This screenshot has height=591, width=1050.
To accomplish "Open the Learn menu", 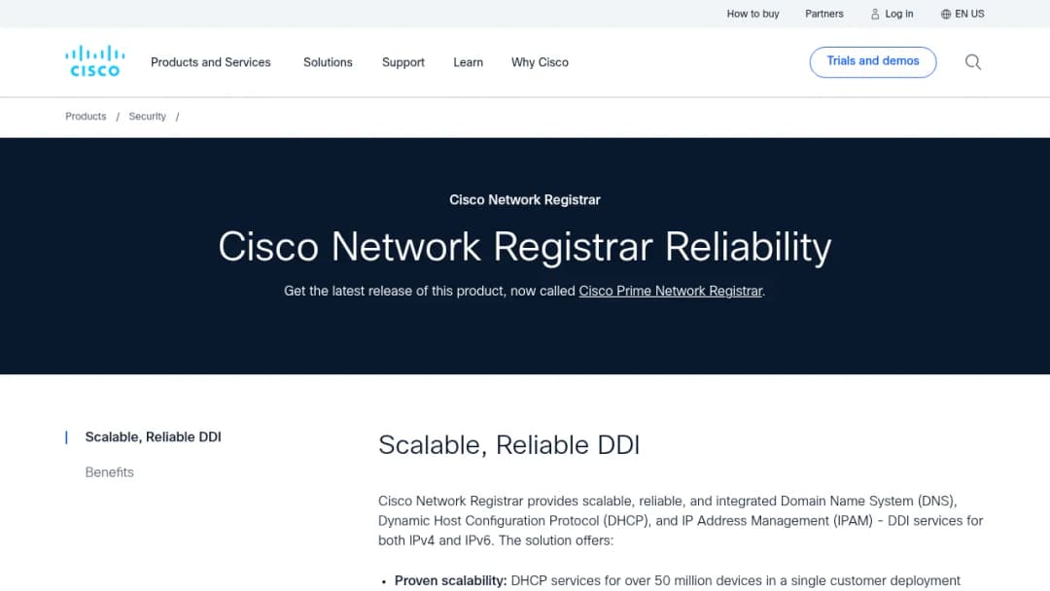I will coord(468,62).
